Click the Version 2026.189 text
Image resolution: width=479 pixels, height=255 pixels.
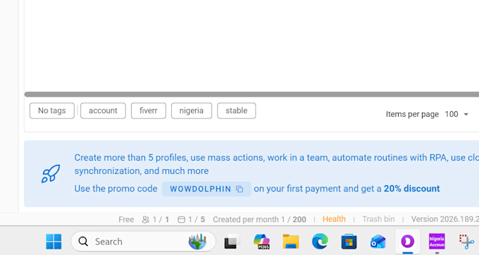pos(444,219)
